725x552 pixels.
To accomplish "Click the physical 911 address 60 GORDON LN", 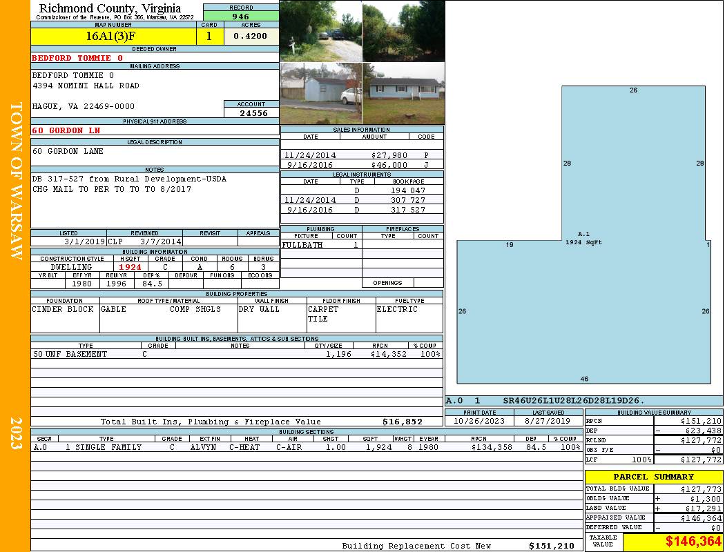I will pyautogui.click(x=66, y=130).
